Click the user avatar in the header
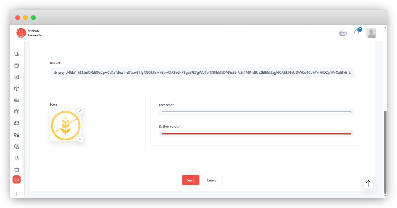The image size is (397, 208). pos(371,33)
